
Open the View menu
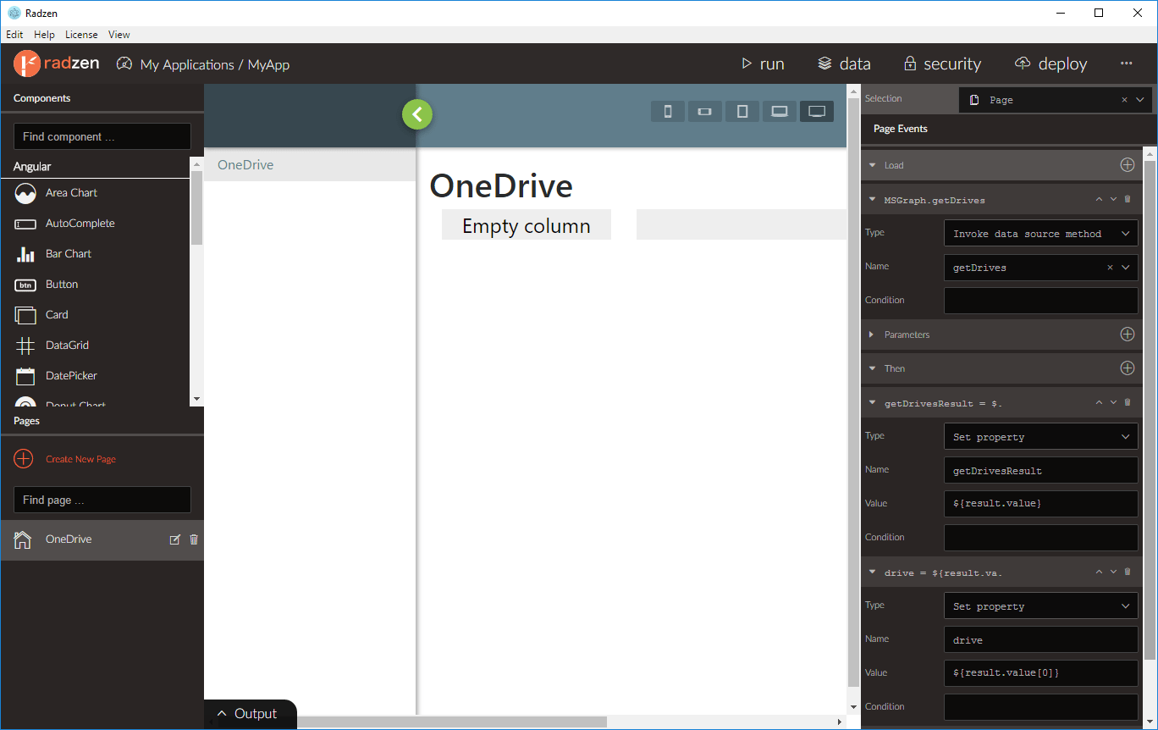click(x=119, y=35)
